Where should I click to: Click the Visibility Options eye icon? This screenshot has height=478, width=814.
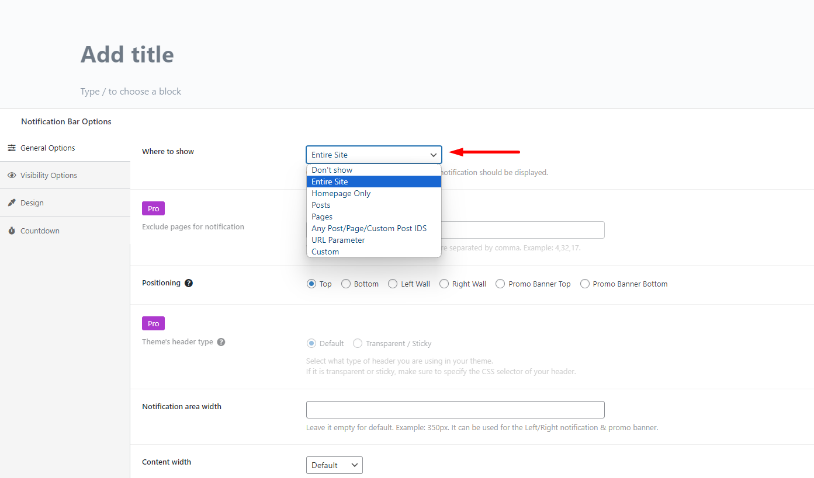coord(12,176)
